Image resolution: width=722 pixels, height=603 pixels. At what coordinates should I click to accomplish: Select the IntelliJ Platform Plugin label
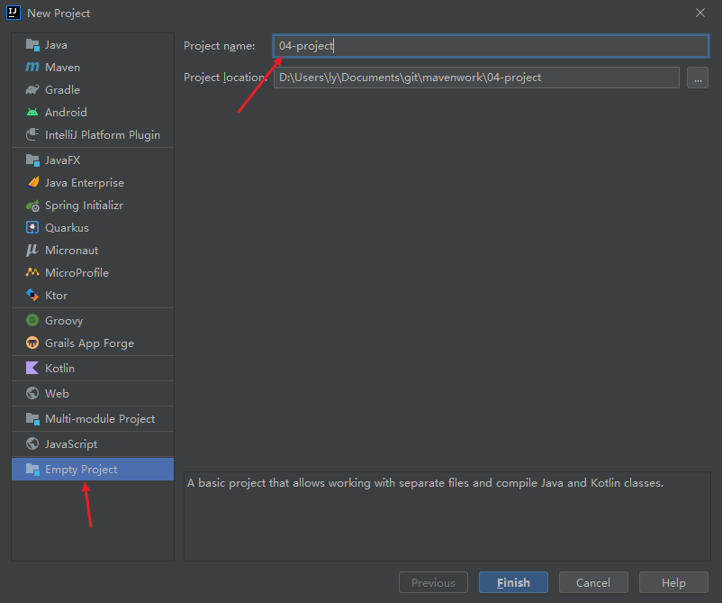click(103, 135)
